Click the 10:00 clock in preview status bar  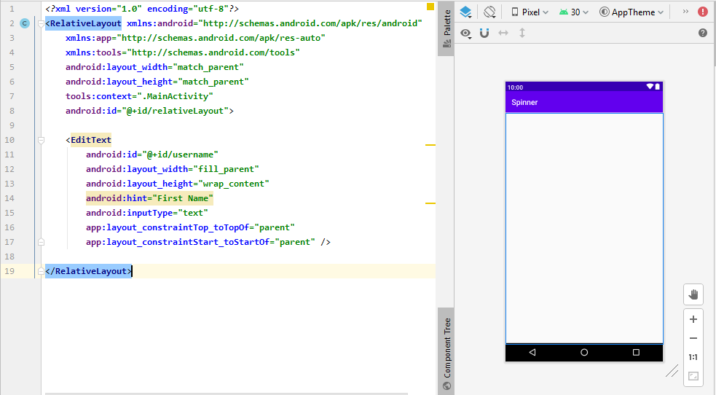coord(515,87)
